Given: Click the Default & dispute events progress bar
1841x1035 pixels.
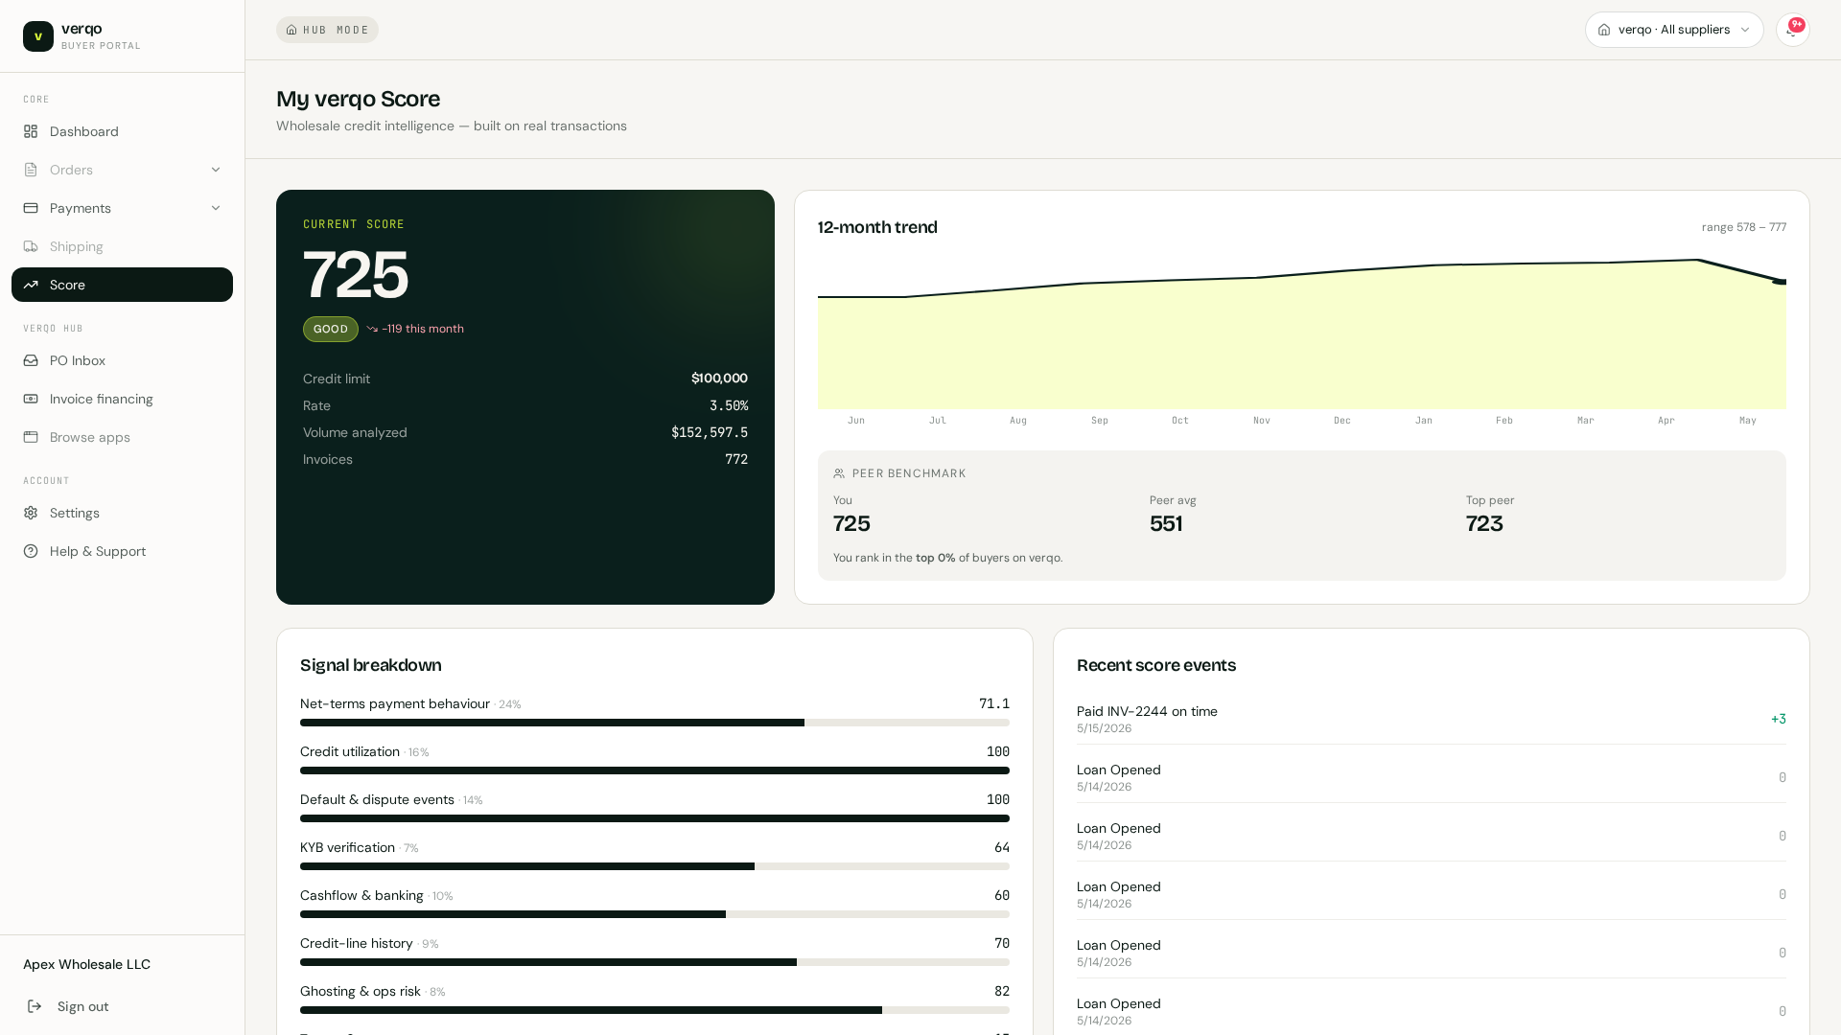Looking at the screenshot, I should pyautogui.click(x=655, y=818).
